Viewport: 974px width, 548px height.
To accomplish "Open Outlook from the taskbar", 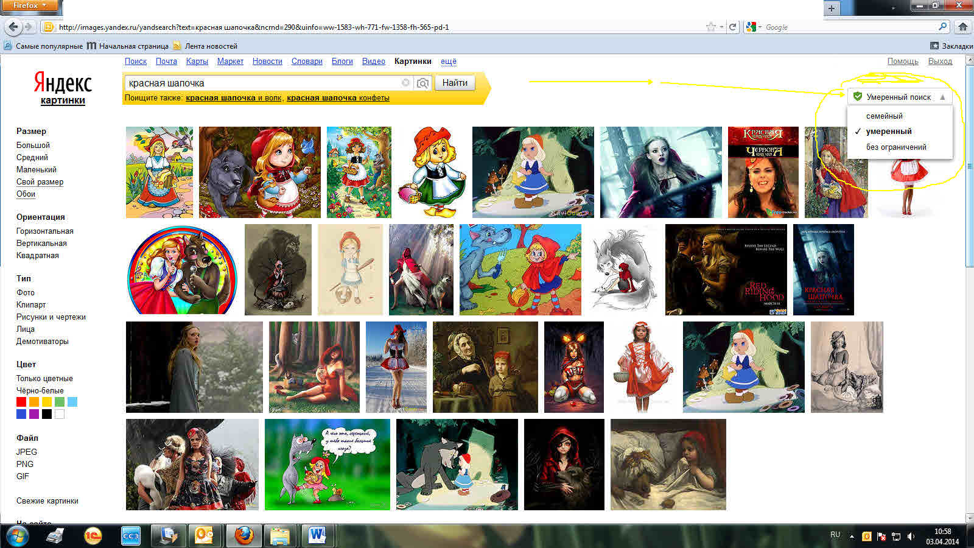I will coord(205,536).
